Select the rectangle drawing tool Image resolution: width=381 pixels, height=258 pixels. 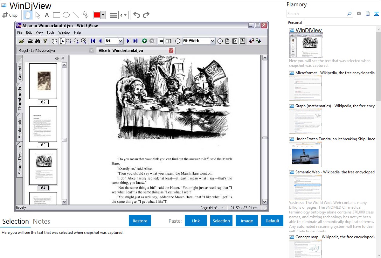click(x=56, y=15)
